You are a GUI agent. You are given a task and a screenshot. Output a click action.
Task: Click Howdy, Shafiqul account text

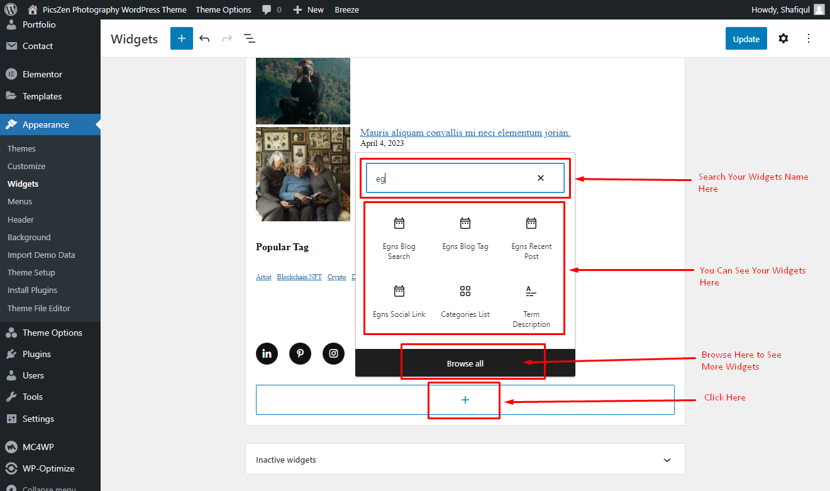[x=780, y=9]
